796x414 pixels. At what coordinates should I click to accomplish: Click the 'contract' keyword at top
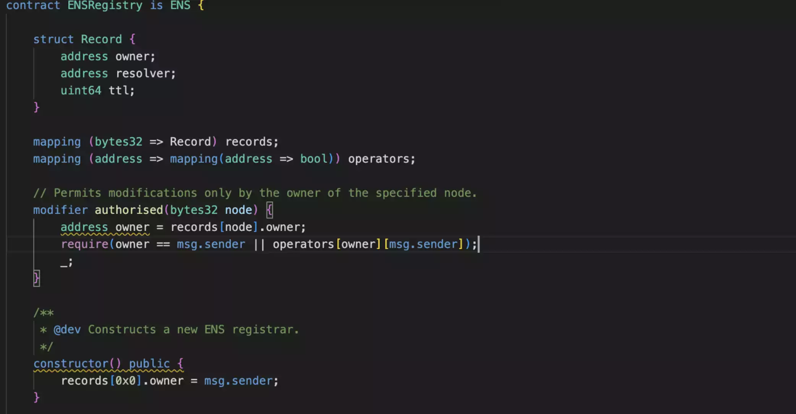(x=33, y=5)
